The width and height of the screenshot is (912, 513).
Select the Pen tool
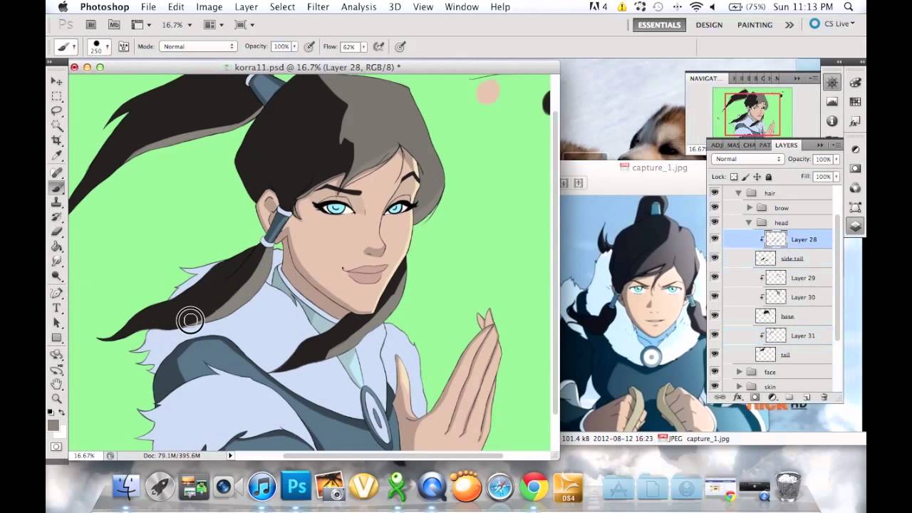[56, 294]
